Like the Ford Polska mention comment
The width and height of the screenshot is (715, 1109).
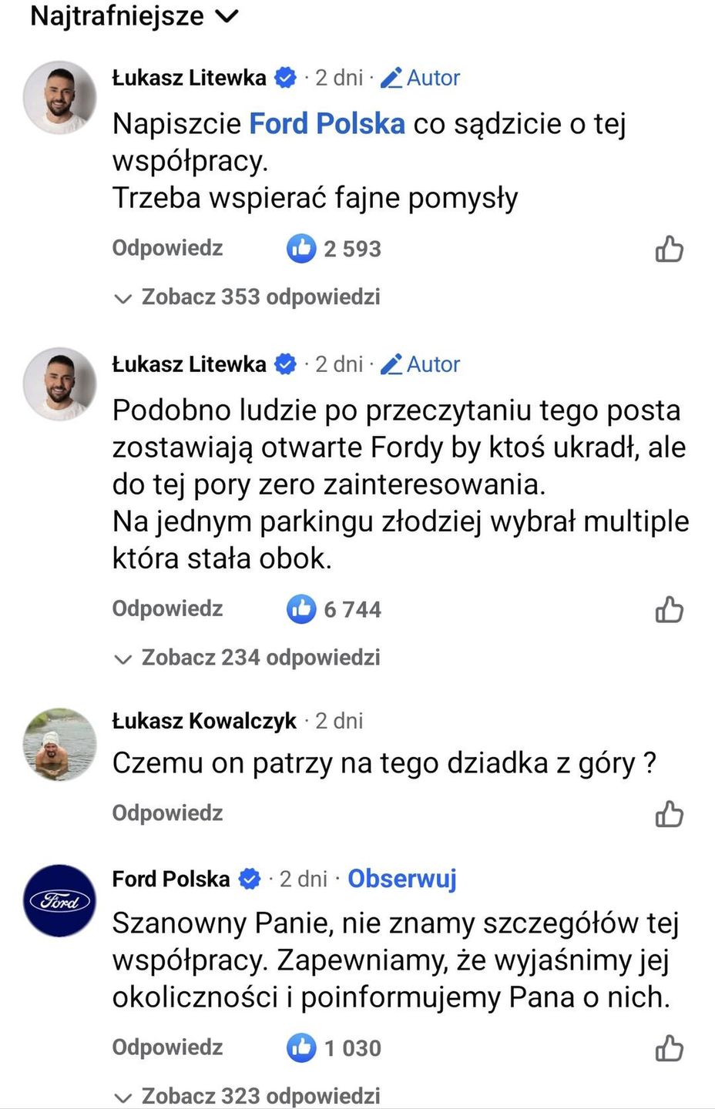tap(669, 250)
